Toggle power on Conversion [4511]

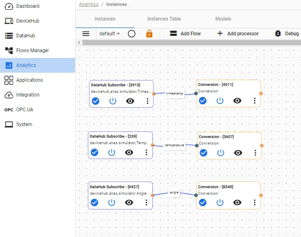[220, 101]
